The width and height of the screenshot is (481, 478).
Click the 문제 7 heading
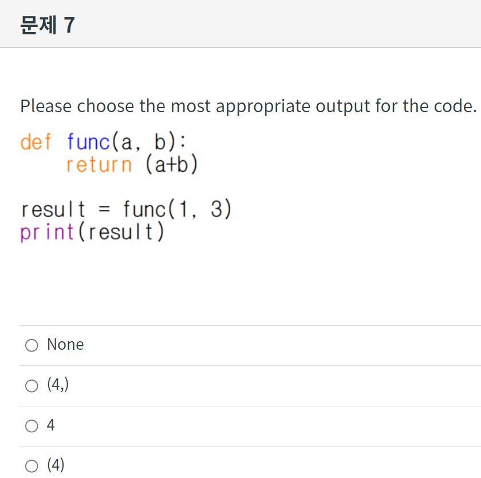[x=48, y=25]
